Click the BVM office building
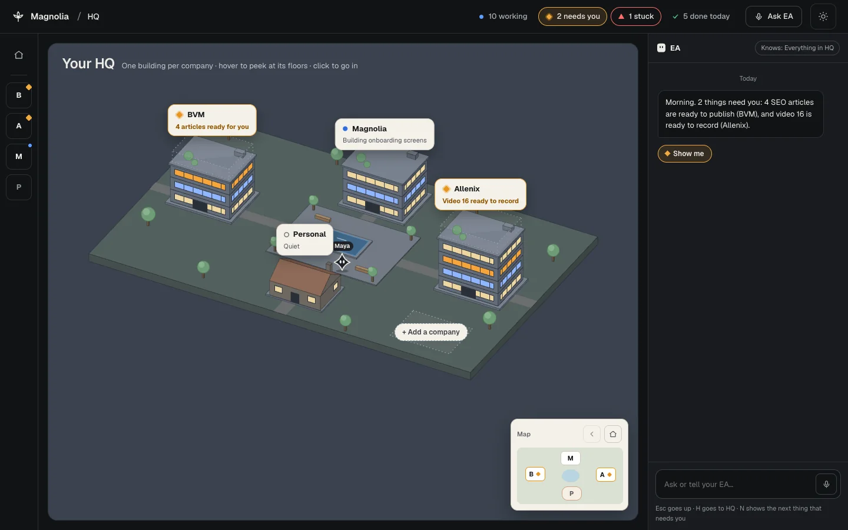848x530 pixels. coord(213,178)
